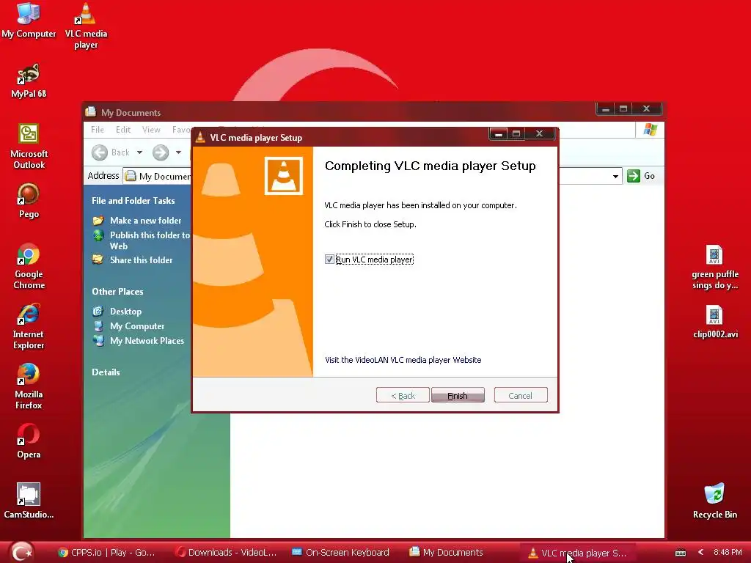The width and height of the screenshot is (751, 563).
Task: Select the VLC media player desktop shortcut
Action: pos(86,26)
